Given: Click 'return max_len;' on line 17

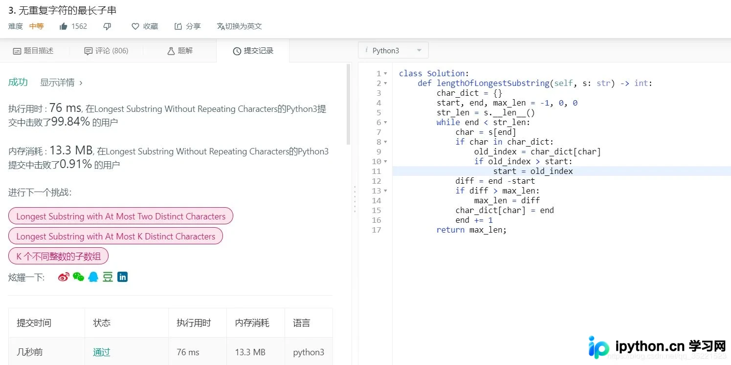Looking at the screenshot, I should pyautogui.click(x=471, y=230).
